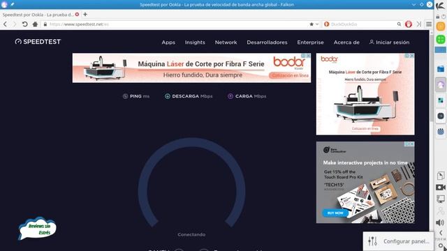Image resolution: width=447 pixels, height=251 pixels.
Task: Click the forward navigation arrow
Action: coord(15,24)
